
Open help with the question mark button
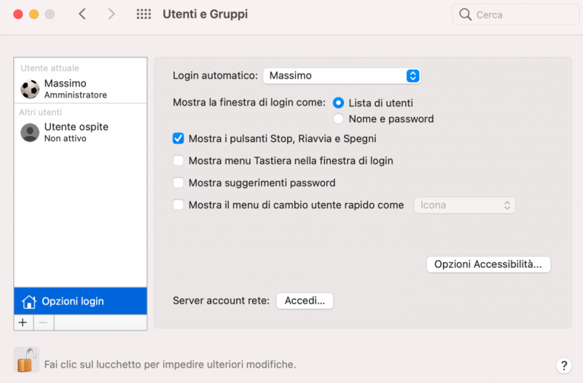click(x=563, y=366)
